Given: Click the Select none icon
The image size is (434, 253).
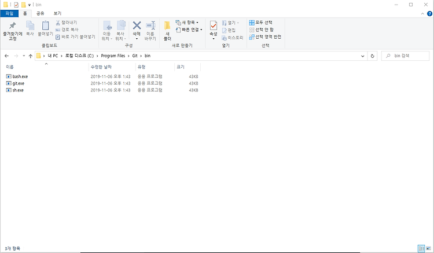Looking at the screenshot, I should click(x=252, y=30).
